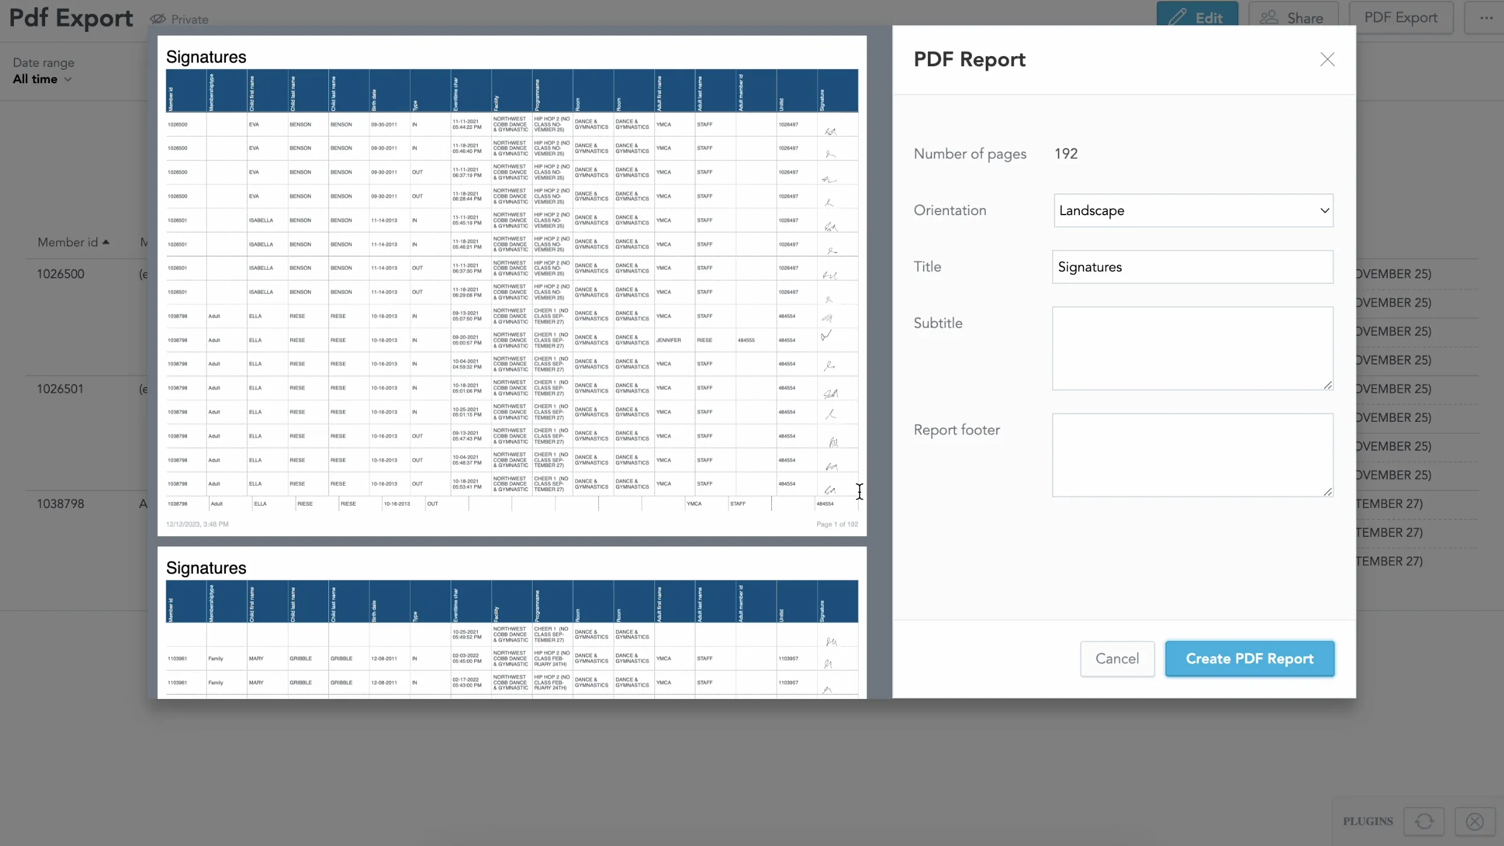Open the Landscape dropdown chevron
The image size is (1504, 846).
point(1324,210)
